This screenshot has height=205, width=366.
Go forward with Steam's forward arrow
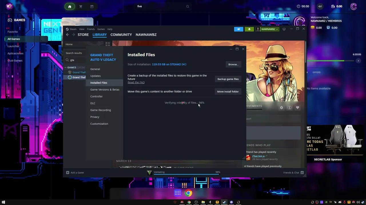(73, 35)
